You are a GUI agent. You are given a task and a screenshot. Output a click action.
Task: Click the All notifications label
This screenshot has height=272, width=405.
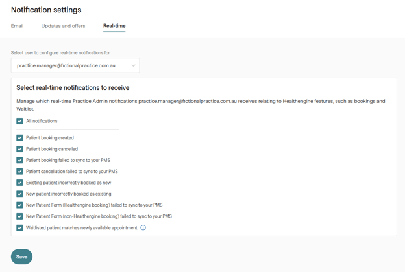click(42, 121)
